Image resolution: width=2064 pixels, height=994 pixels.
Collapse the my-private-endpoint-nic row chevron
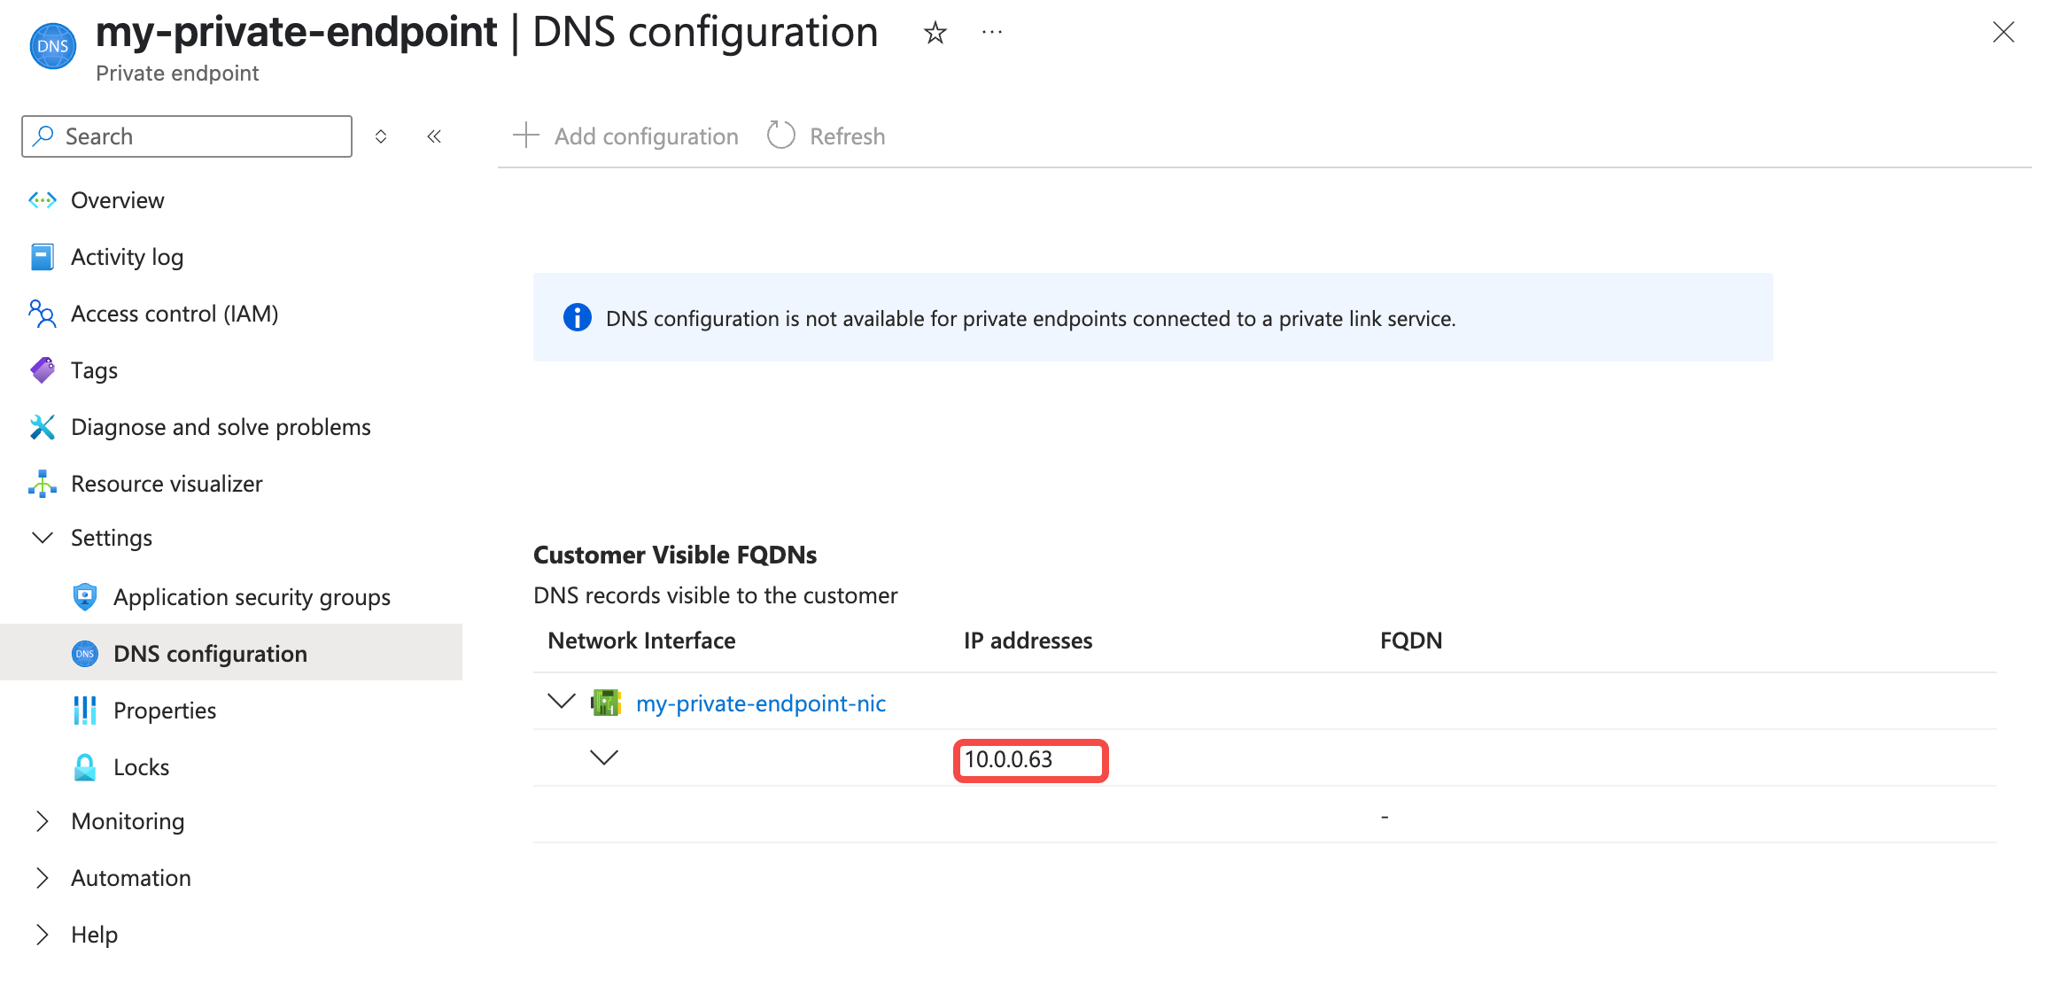pos(562,702)
